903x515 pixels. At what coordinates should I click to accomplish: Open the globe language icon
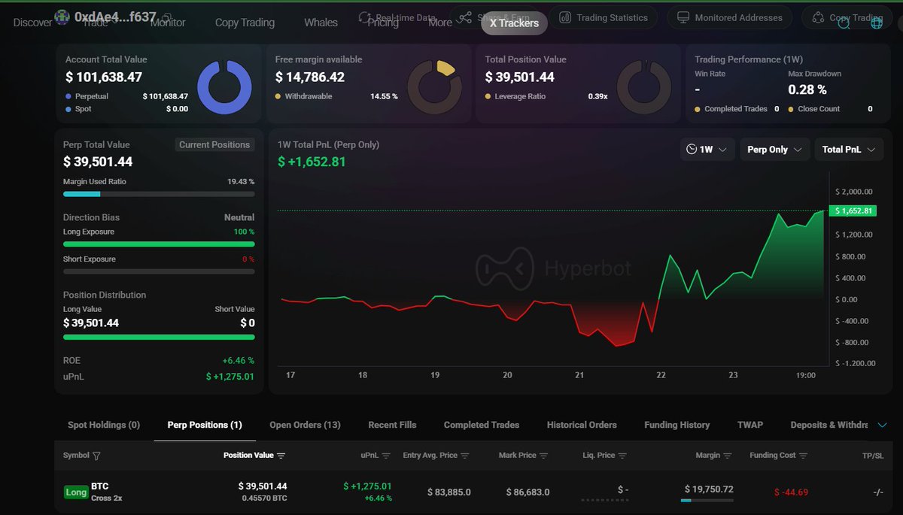877,23
